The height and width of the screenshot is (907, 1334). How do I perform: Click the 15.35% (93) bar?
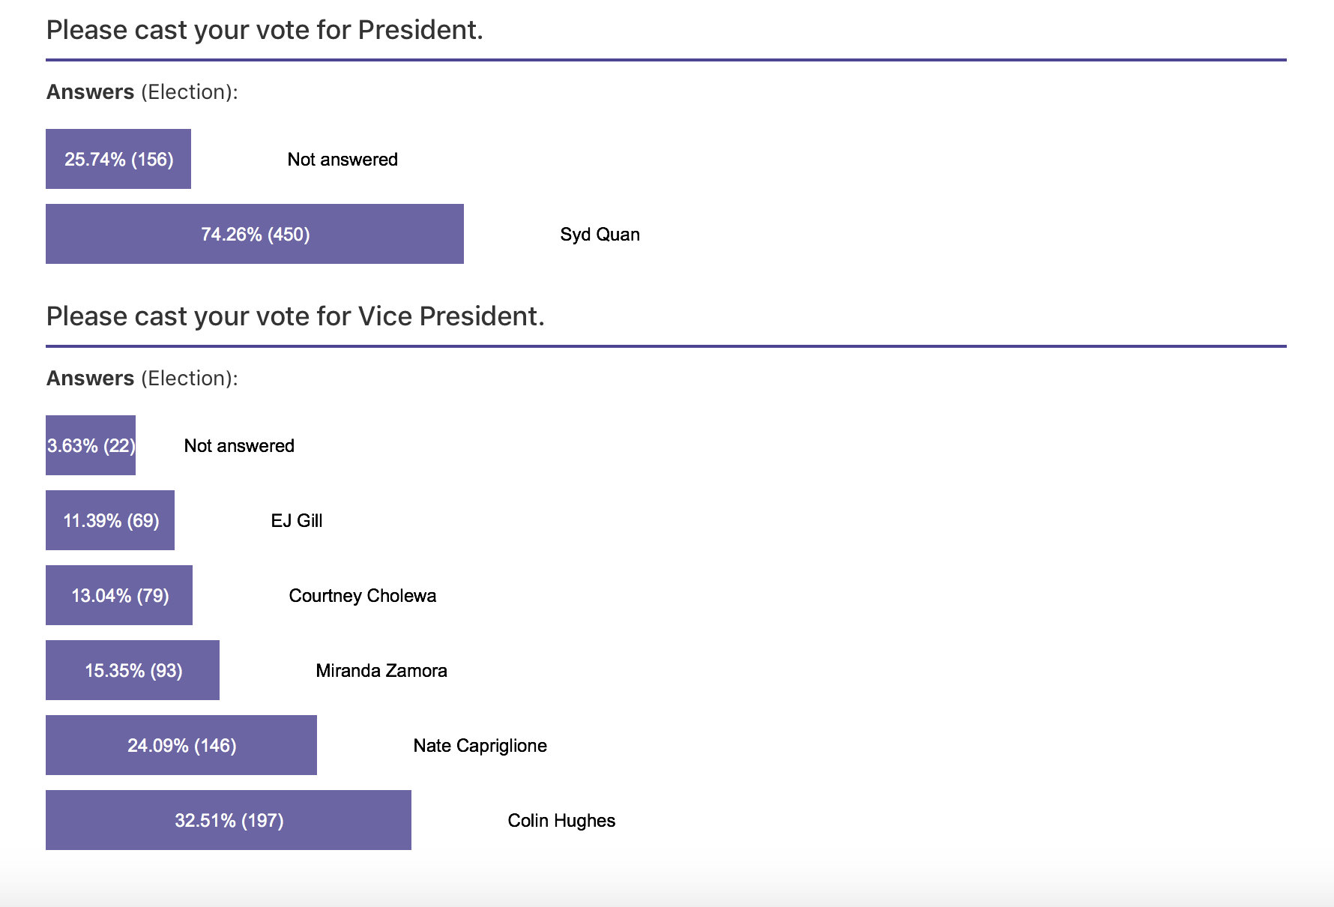click(133, 670)
